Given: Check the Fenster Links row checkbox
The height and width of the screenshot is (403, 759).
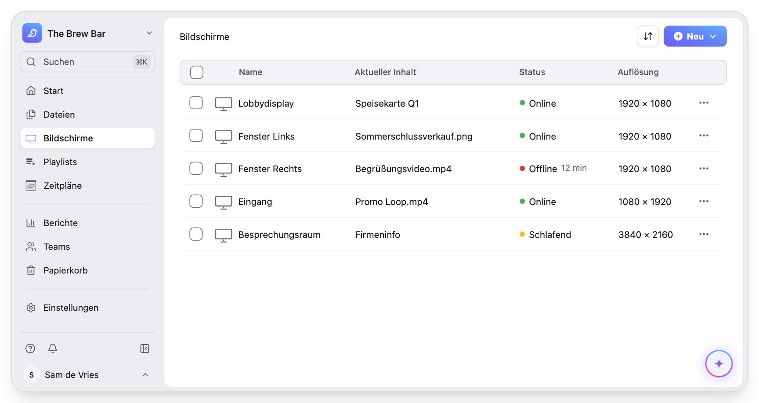Looking at the screenshot, I should tap(196, 136).
